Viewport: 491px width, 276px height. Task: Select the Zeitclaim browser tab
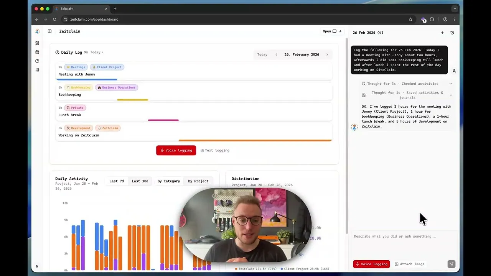pyautogui.click(x=81, y=9)
